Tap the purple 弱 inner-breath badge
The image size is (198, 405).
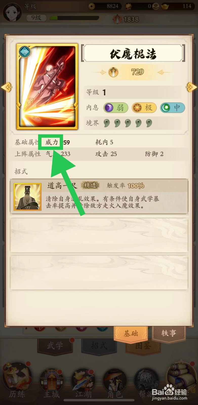click(x=116, y=108)
